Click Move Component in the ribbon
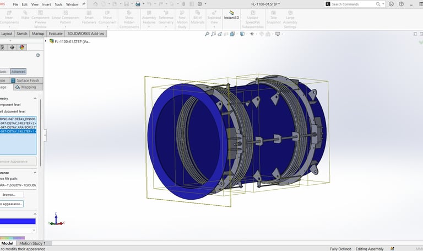Screen dimensions: 423x251 tap(107, 18)
